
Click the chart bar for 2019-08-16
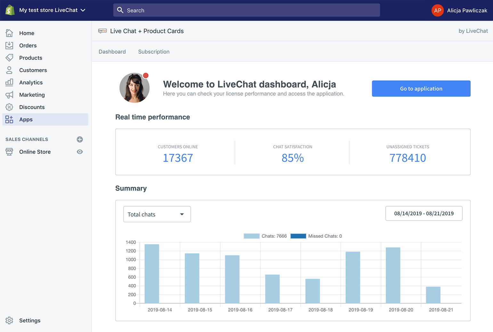tap(232, 279)
